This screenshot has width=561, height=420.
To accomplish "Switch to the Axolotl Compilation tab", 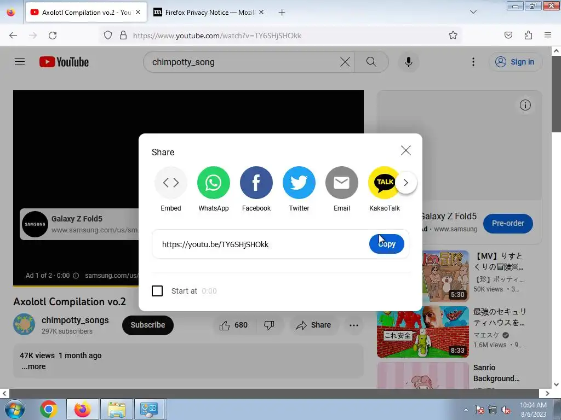I will pyautogui.click(x=86, y=12).
